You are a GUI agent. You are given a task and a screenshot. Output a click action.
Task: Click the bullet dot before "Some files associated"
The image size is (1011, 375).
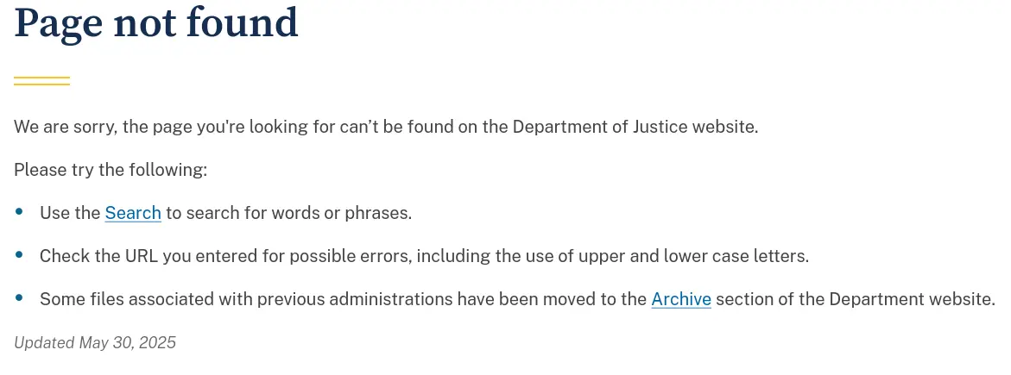pyautogui.click(x=20, y=297)
